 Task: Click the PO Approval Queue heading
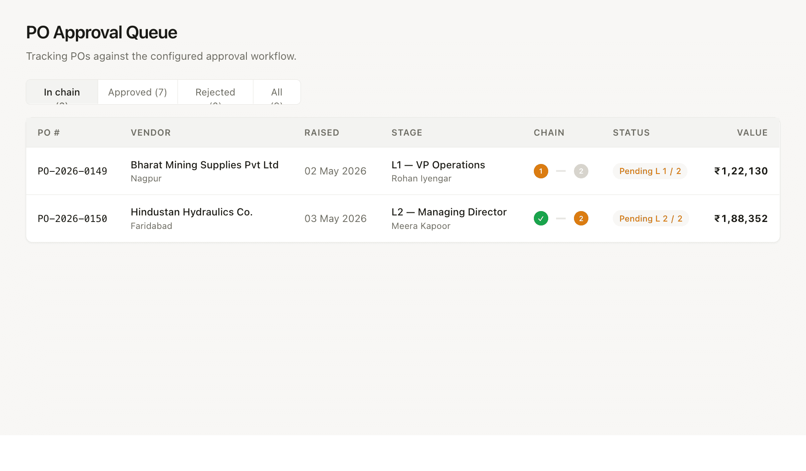coord(102,33)
